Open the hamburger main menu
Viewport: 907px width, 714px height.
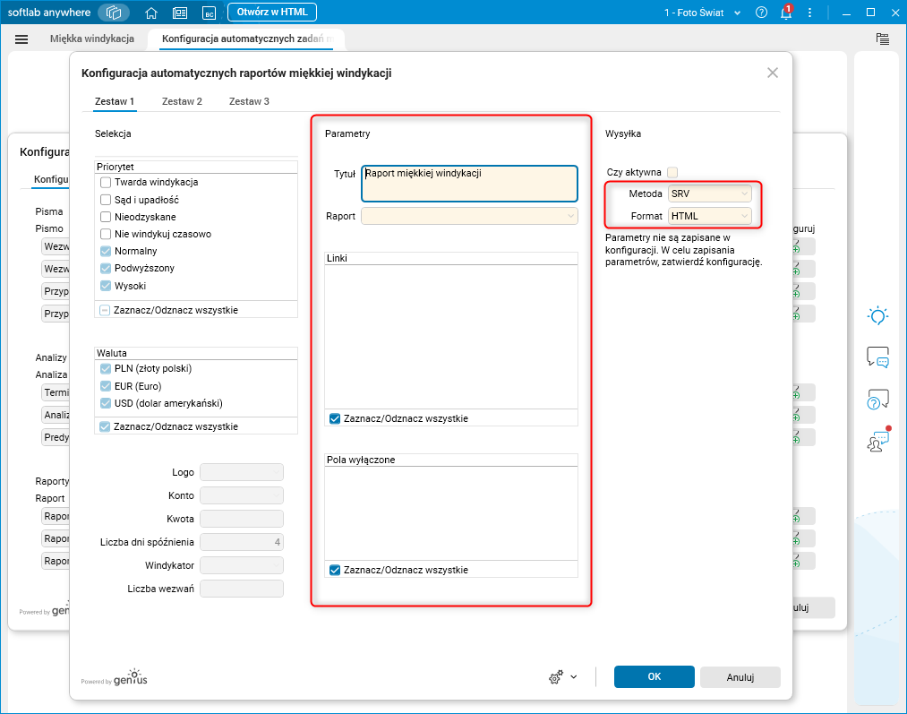click(21, 39)
